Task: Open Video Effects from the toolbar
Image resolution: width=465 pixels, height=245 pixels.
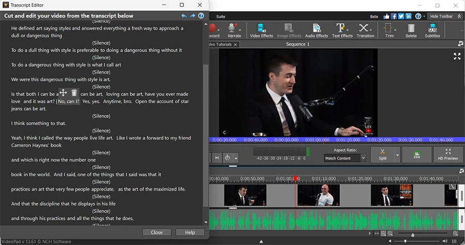Action: [x=261, y=30]
